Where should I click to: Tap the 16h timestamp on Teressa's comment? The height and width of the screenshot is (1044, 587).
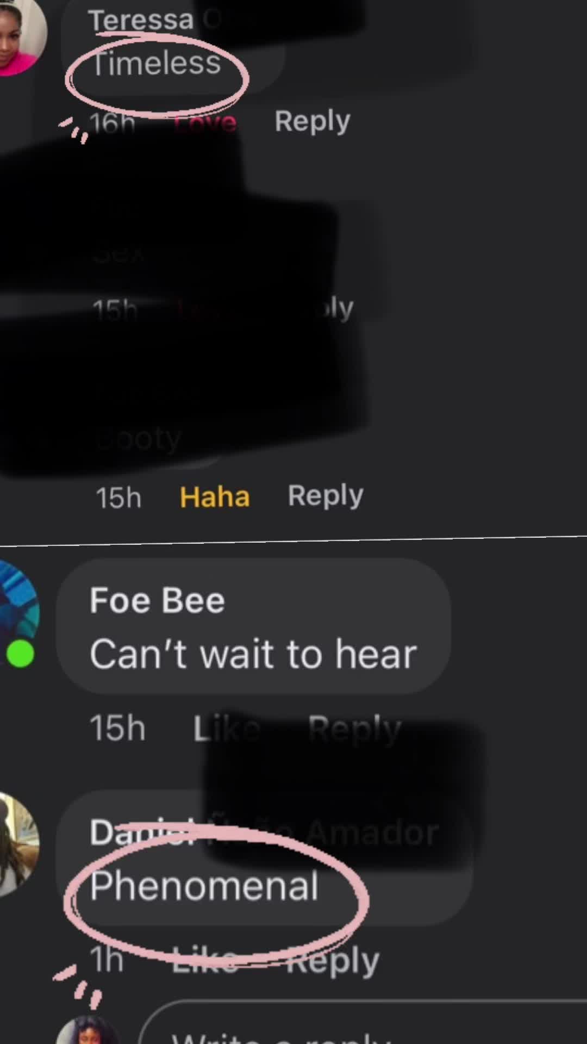pyautogui.click(x=113, y=123)
